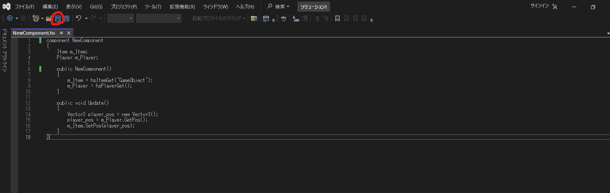Click the next bookmark icon
The height and width of the screenshot is (193, 610).
pos(355,19)
